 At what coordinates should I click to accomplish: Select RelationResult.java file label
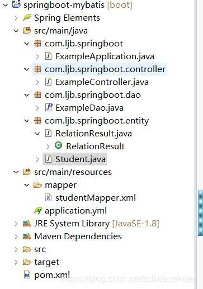click(94, 134)
